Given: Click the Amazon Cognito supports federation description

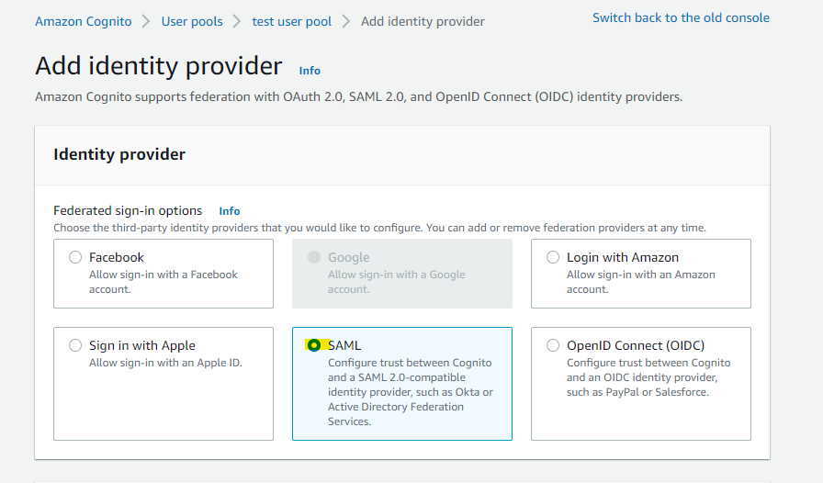Looking at the screenshot, I should point(359,97).
